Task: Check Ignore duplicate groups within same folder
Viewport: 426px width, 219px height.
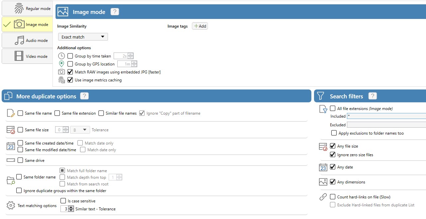Action: coord(19,191)
